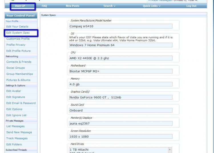Open Track Messages link
214x153 pixels.
(x=17, y=138)
